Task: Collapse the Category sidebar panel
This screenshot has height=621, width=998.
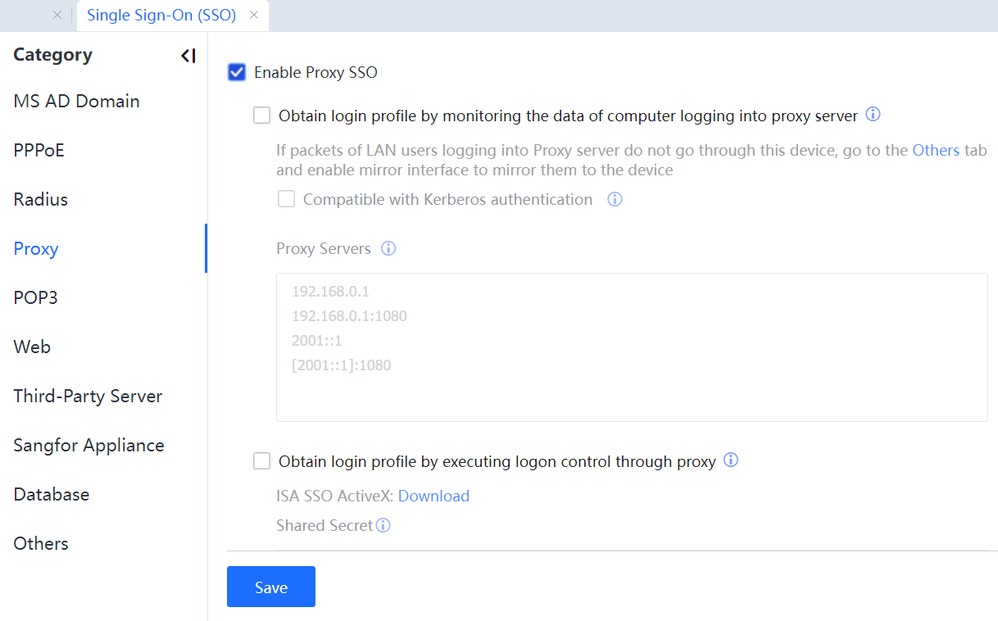Action: point(188,56)
